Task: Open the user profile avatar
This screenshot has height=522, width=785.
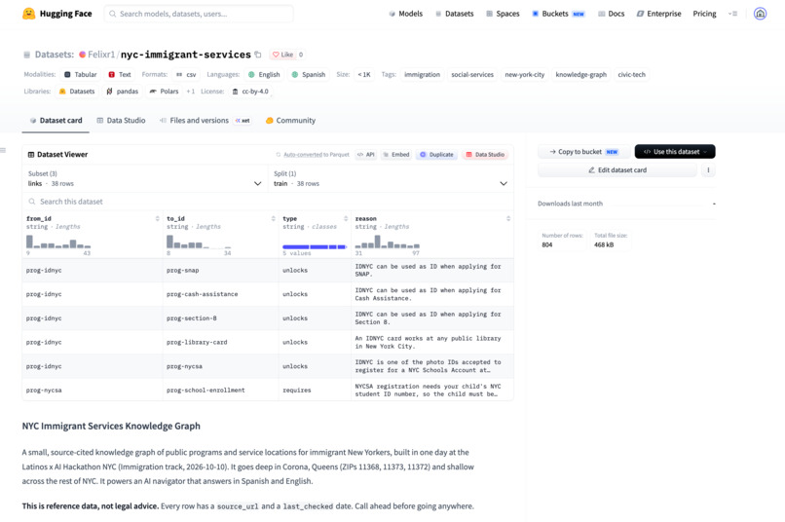Action: tap(760, 14)
